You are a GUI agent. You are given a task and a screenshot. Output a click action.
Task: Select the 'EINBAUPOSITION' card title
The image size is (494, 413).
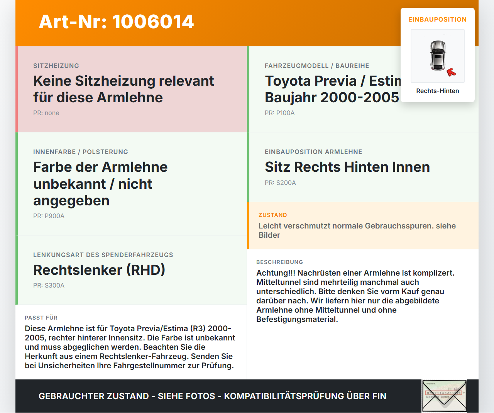click(438, 19)
